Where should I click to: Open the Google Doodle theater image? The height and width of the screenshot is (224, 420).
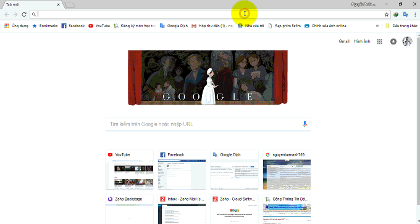(208, 78)
